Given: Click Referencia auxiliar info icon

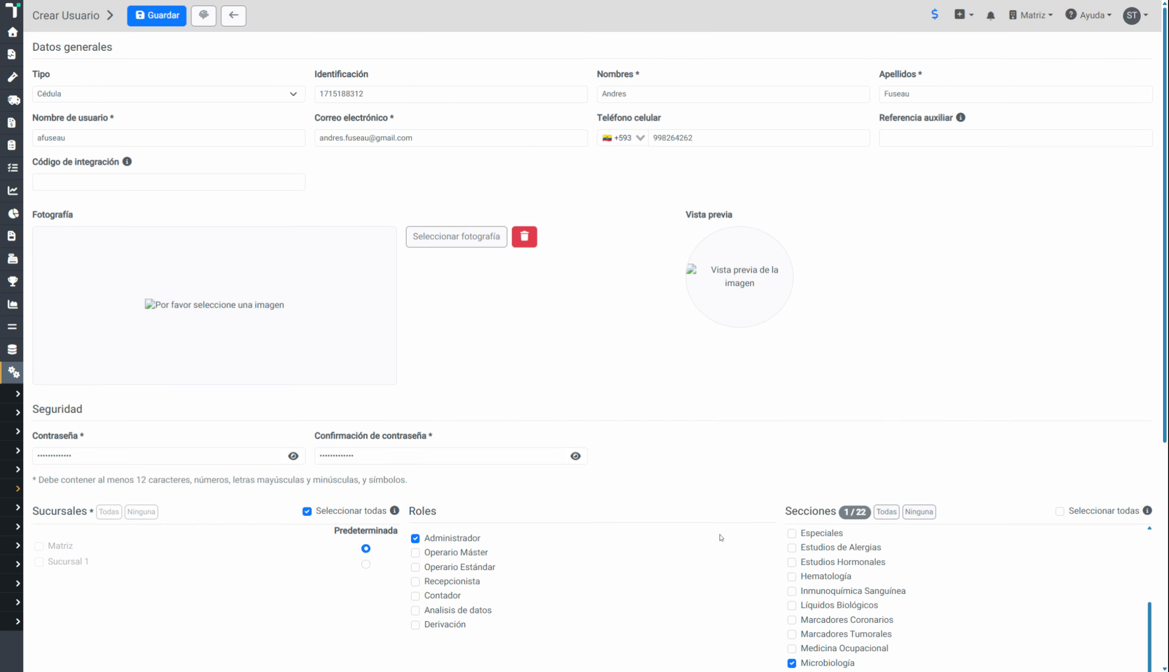Looking at the screenshot, I should [x=960, y=117].
